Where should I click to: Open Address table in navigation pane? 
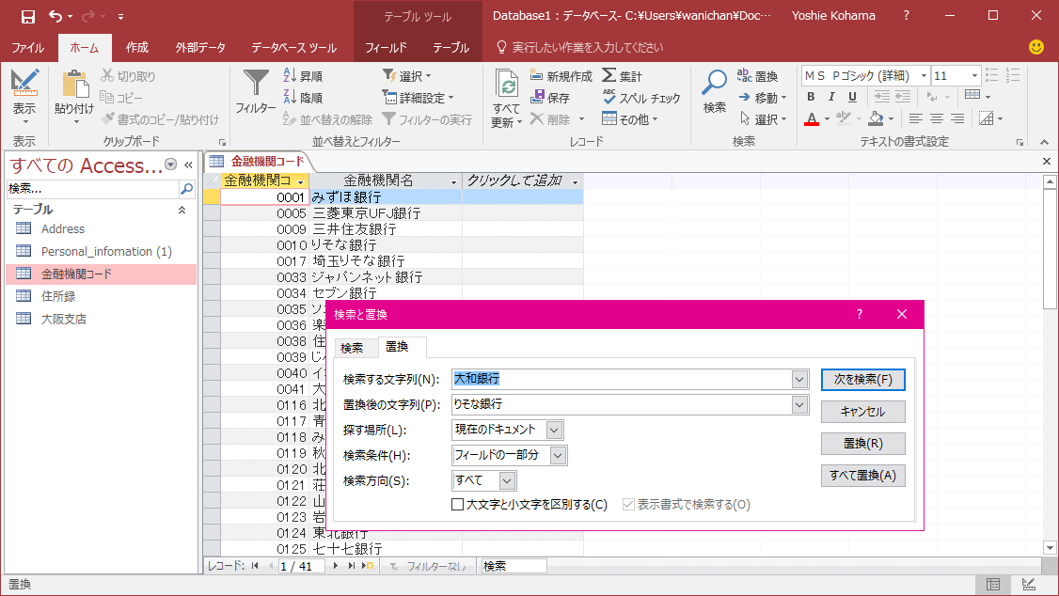pyautogui.click(x=63, y=228)
